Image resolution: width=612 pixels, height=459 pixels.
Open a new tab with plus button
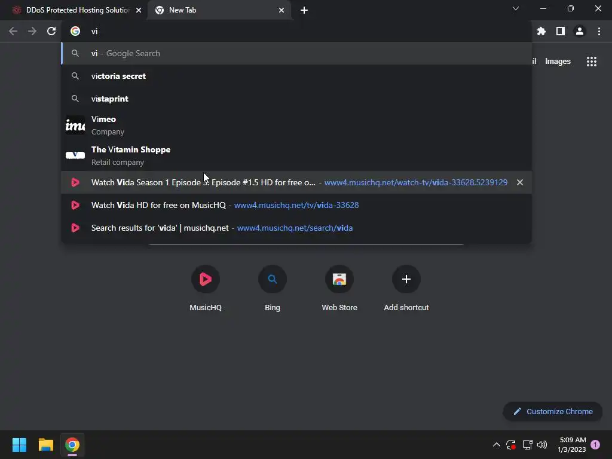304,10
